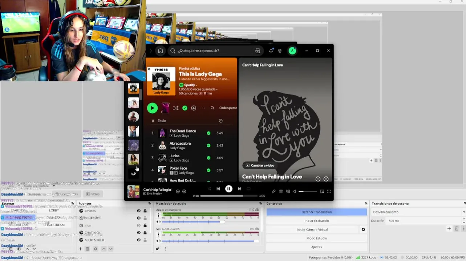The image size is (466, 261).
Task: Open Elvis Presley artist link in player
Action: 154,194
